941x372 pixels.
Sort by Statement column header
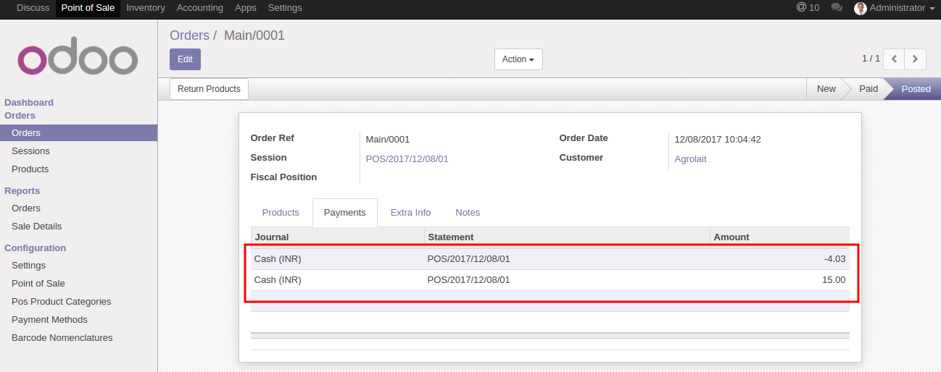tap(567, 237)
